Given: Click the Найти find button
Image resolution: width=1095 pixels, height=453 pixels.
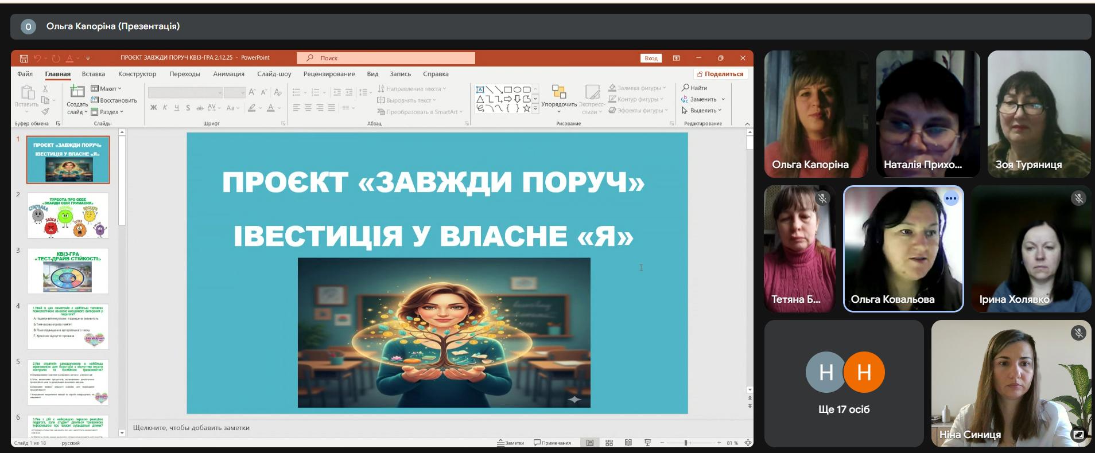Looking at the screenshot, I should (x=695, y=88).
